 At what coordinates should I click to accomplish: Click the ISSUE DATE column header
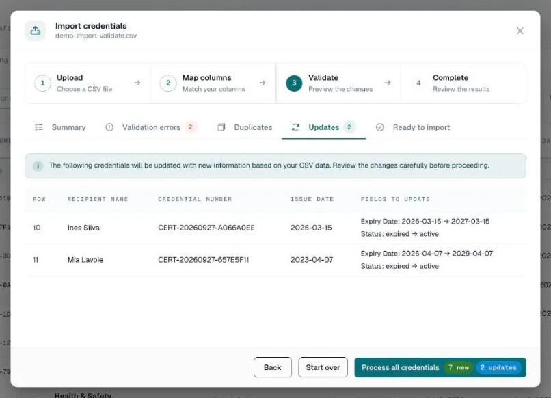point(312,199)
